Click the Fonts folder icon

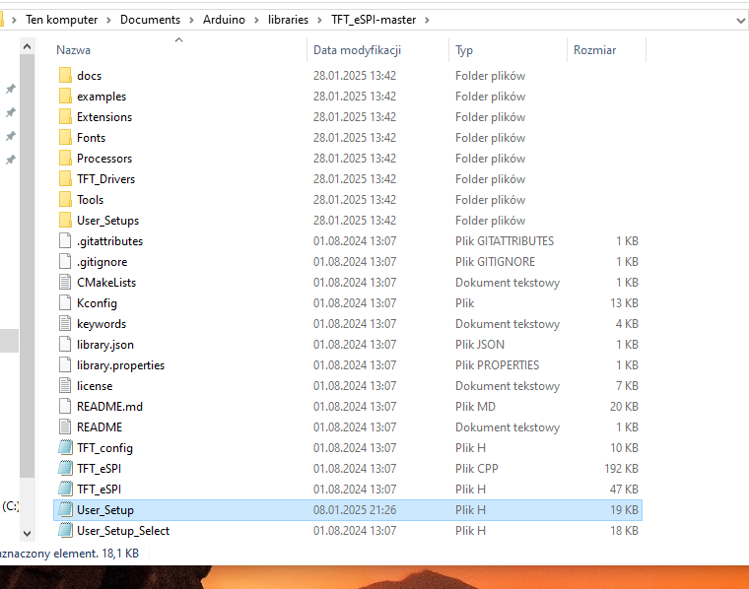point(65,138)
